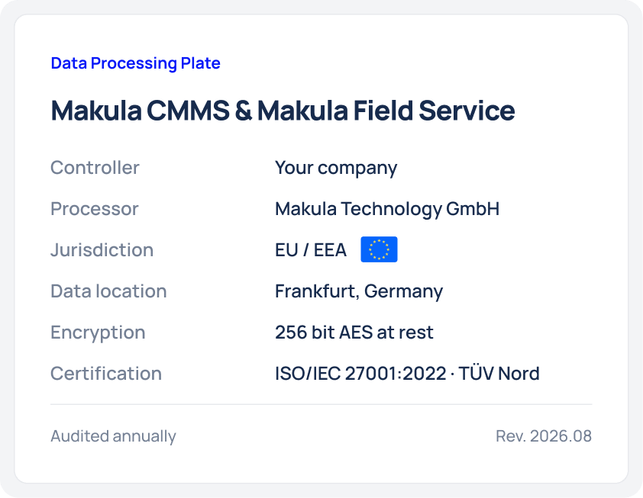The image size is (643, 498).
Task: Click the Processor label
Action: (95, 209)
